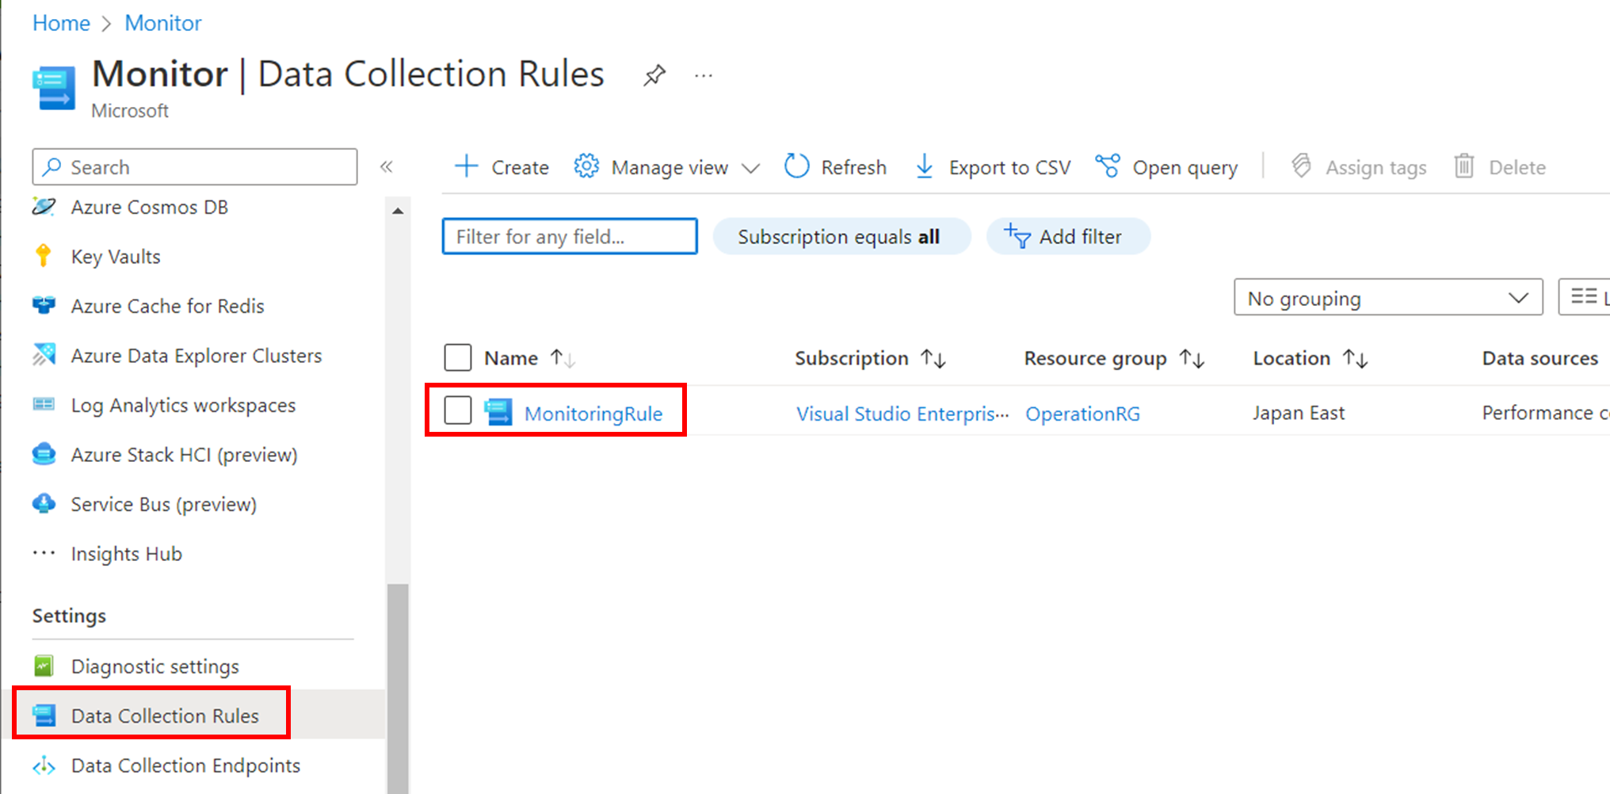1610x794 pixels.
Task: Check the checkbox next to MonitoringRule
Action: point(458,410)
